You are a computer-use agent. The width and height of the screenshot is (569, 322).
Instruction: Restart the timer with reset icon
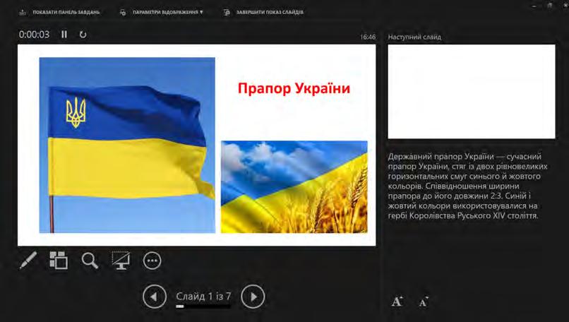(83, 35)
